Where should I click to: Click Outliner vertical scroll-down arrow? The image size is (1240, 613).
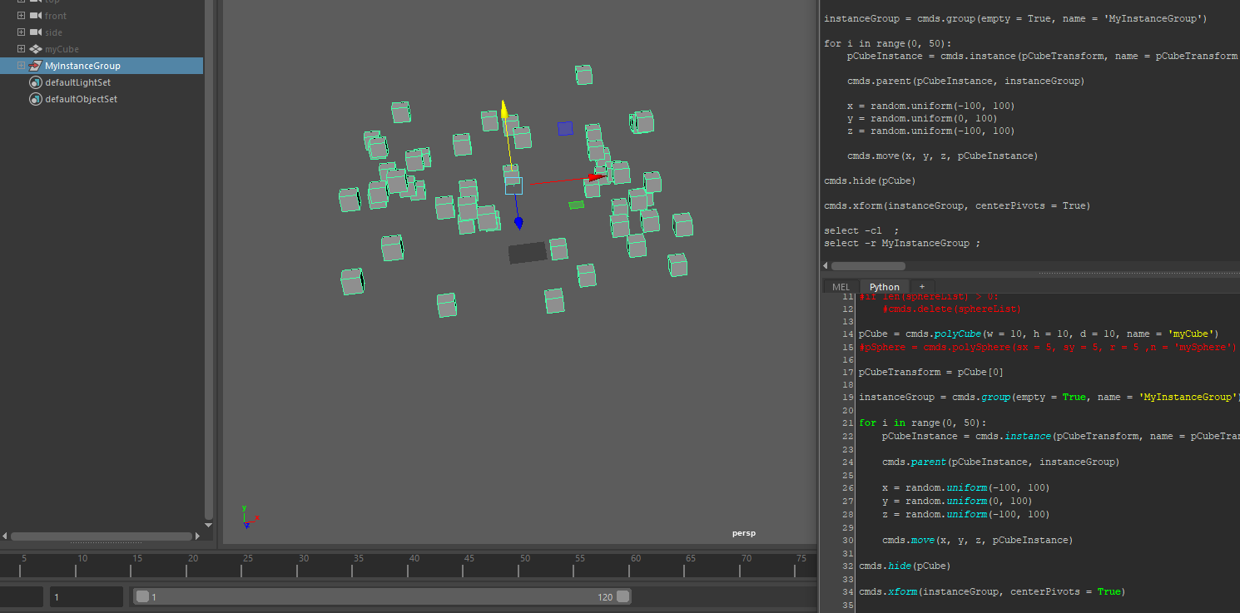tap(209, 525)
